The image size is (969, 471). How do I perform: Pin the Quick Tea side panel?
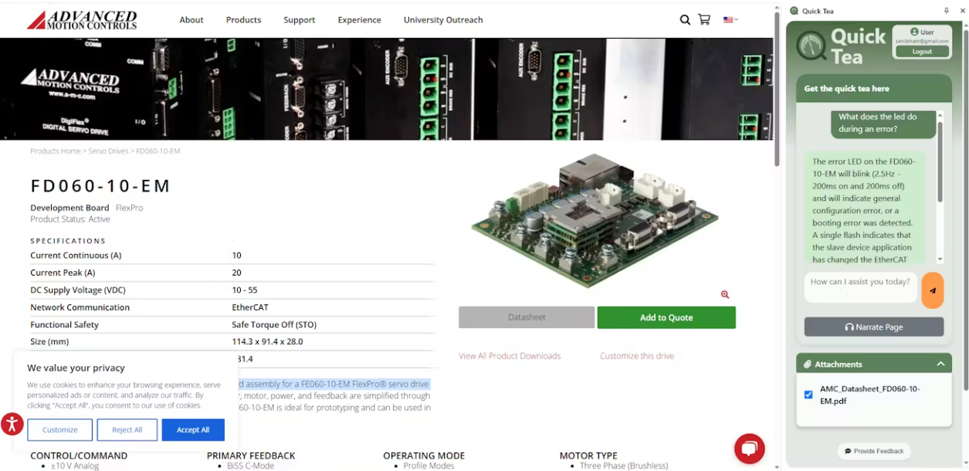point(947,11)
